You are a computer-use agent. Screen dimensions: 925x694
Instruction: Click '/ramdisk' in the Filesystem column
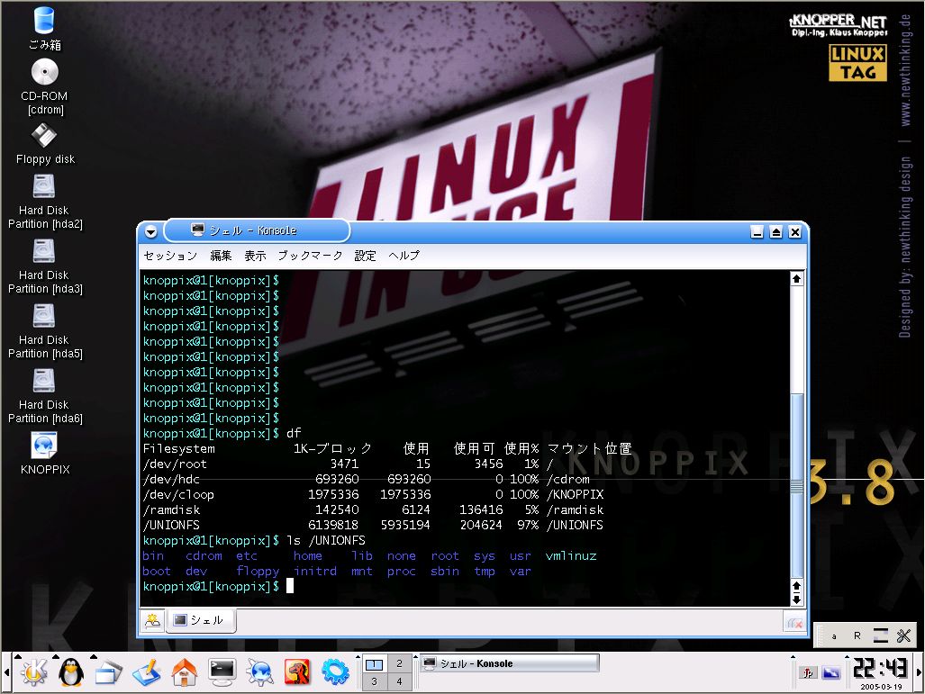[171, 509]
